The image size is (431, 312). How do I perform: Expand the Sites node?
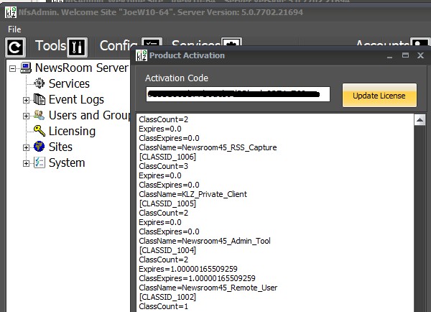26,148
